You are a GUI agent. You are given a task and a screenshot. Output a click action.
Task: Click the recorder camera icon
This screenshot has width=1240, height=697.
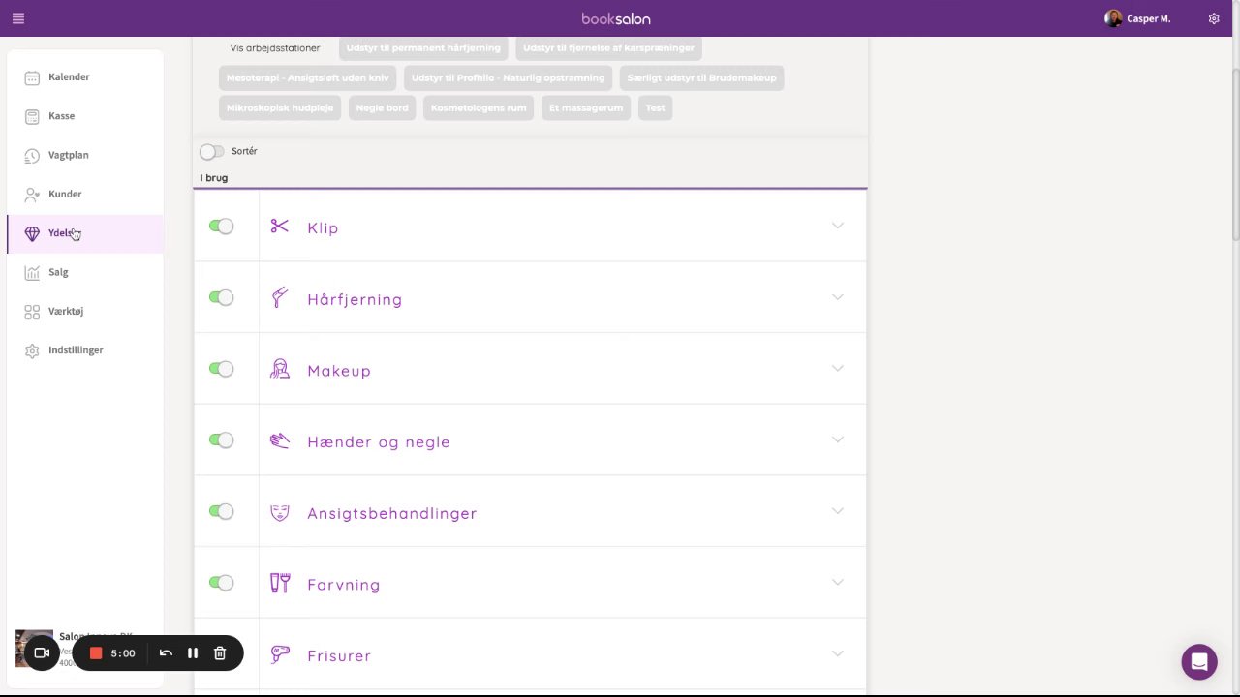click(x=42, y=653)
